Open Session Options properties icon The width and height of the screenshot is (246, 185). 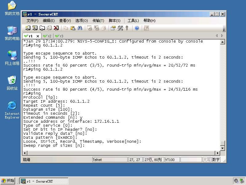(113, 28)
